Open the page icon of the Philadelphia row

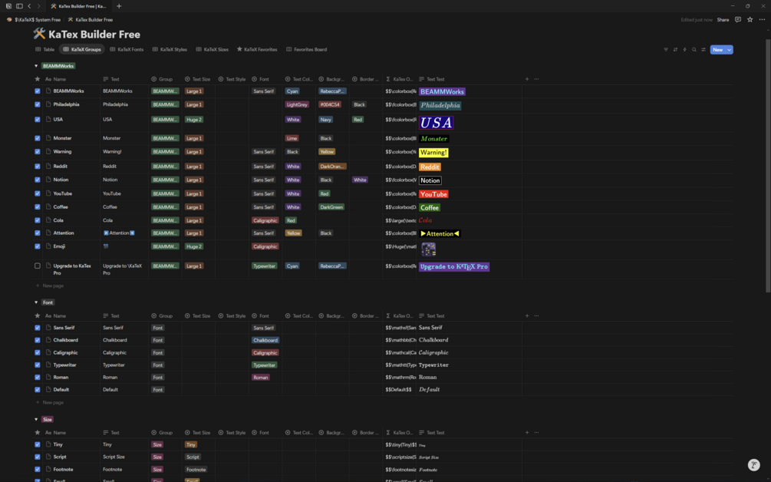[x=48, y=104]
